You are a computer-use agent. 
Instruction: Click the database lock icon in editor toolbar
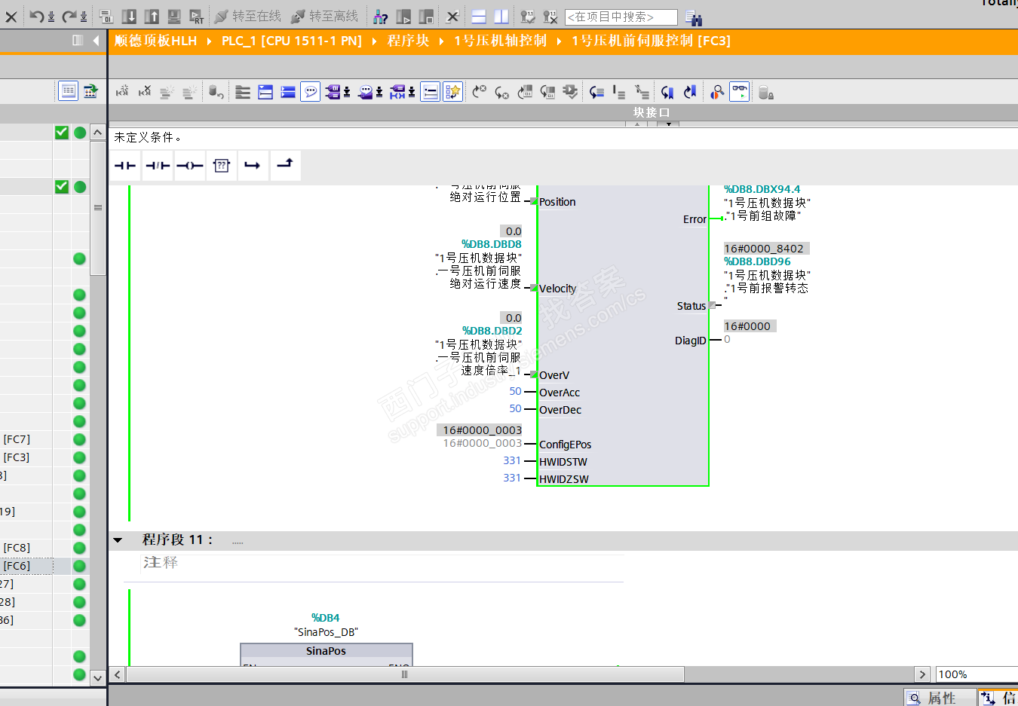[x=765, y=92]
